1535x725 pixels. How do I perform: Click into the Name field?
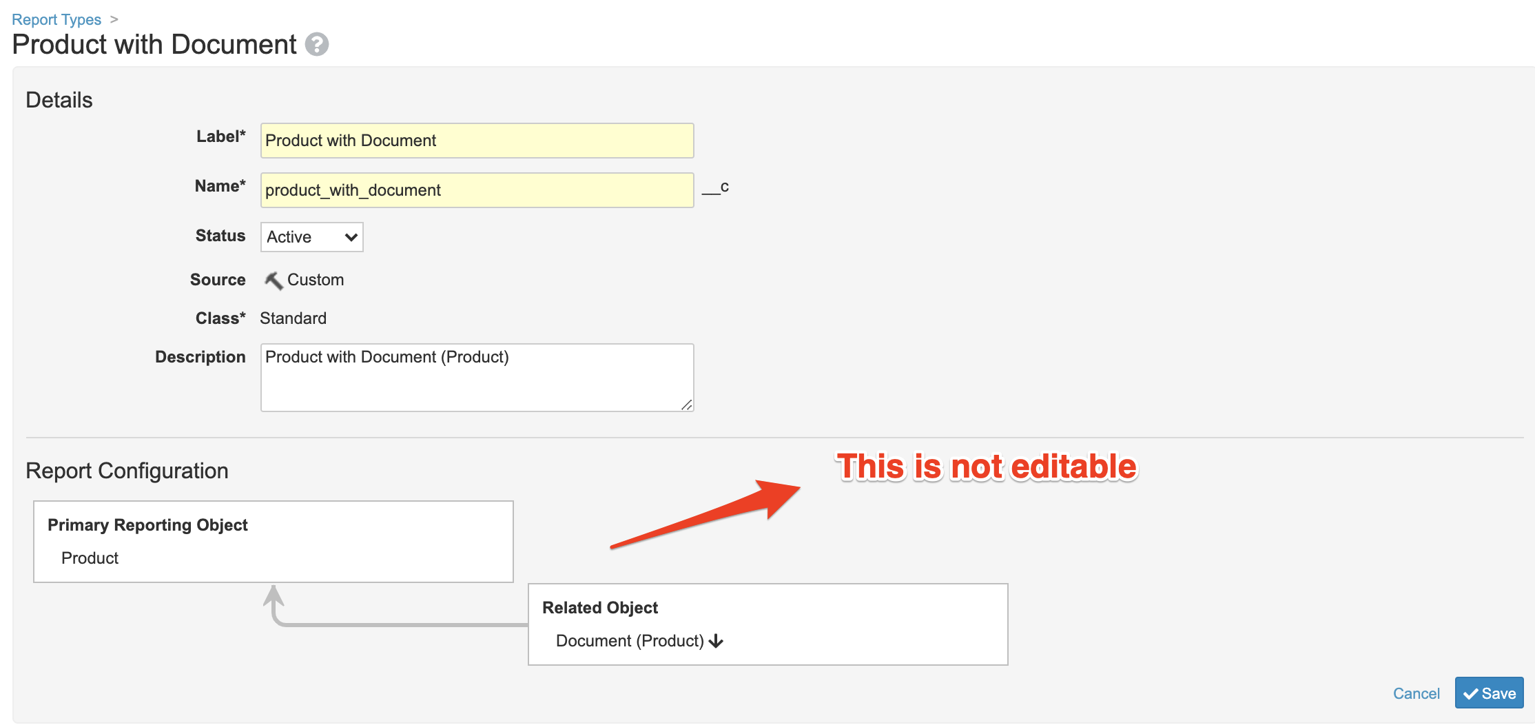tap(477, 190)
